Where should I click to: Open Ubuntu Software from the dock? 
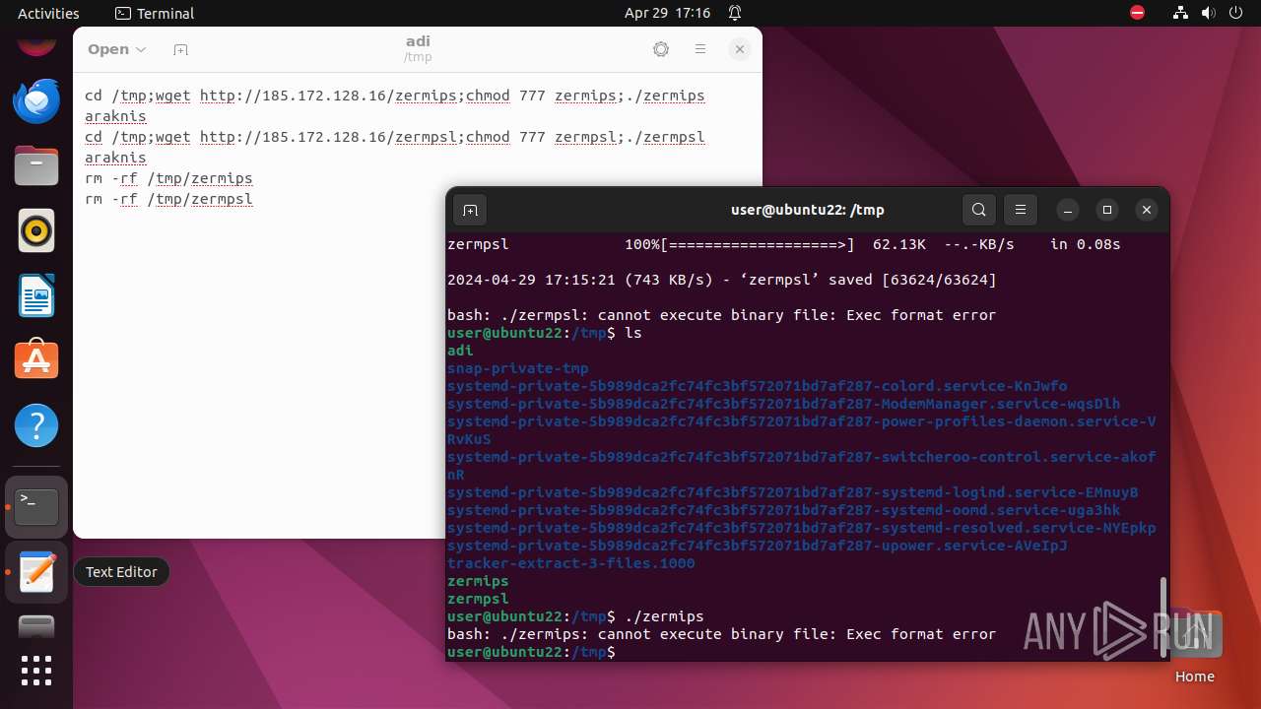36,360
